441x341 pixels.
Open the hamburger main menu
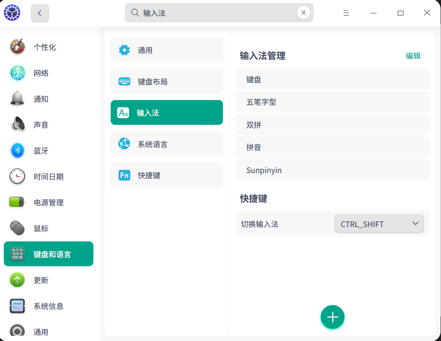346,13
